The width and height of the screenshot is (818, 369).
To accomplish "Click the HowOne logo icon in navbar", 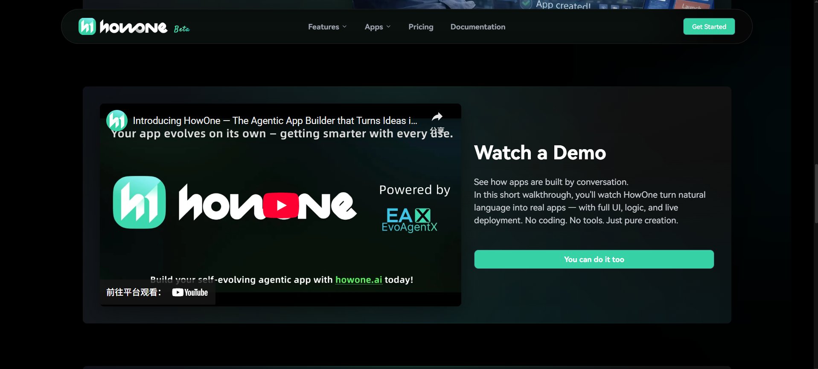I will tap(87, 26).
